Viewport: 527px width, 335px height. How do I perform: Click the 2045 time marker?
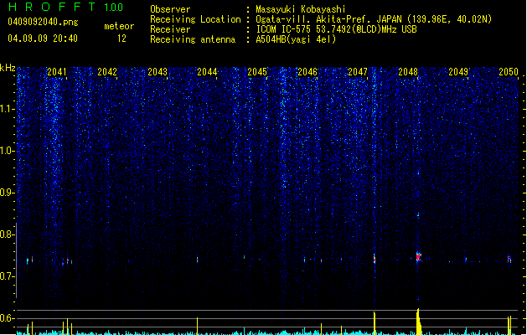tap(257, 72)
